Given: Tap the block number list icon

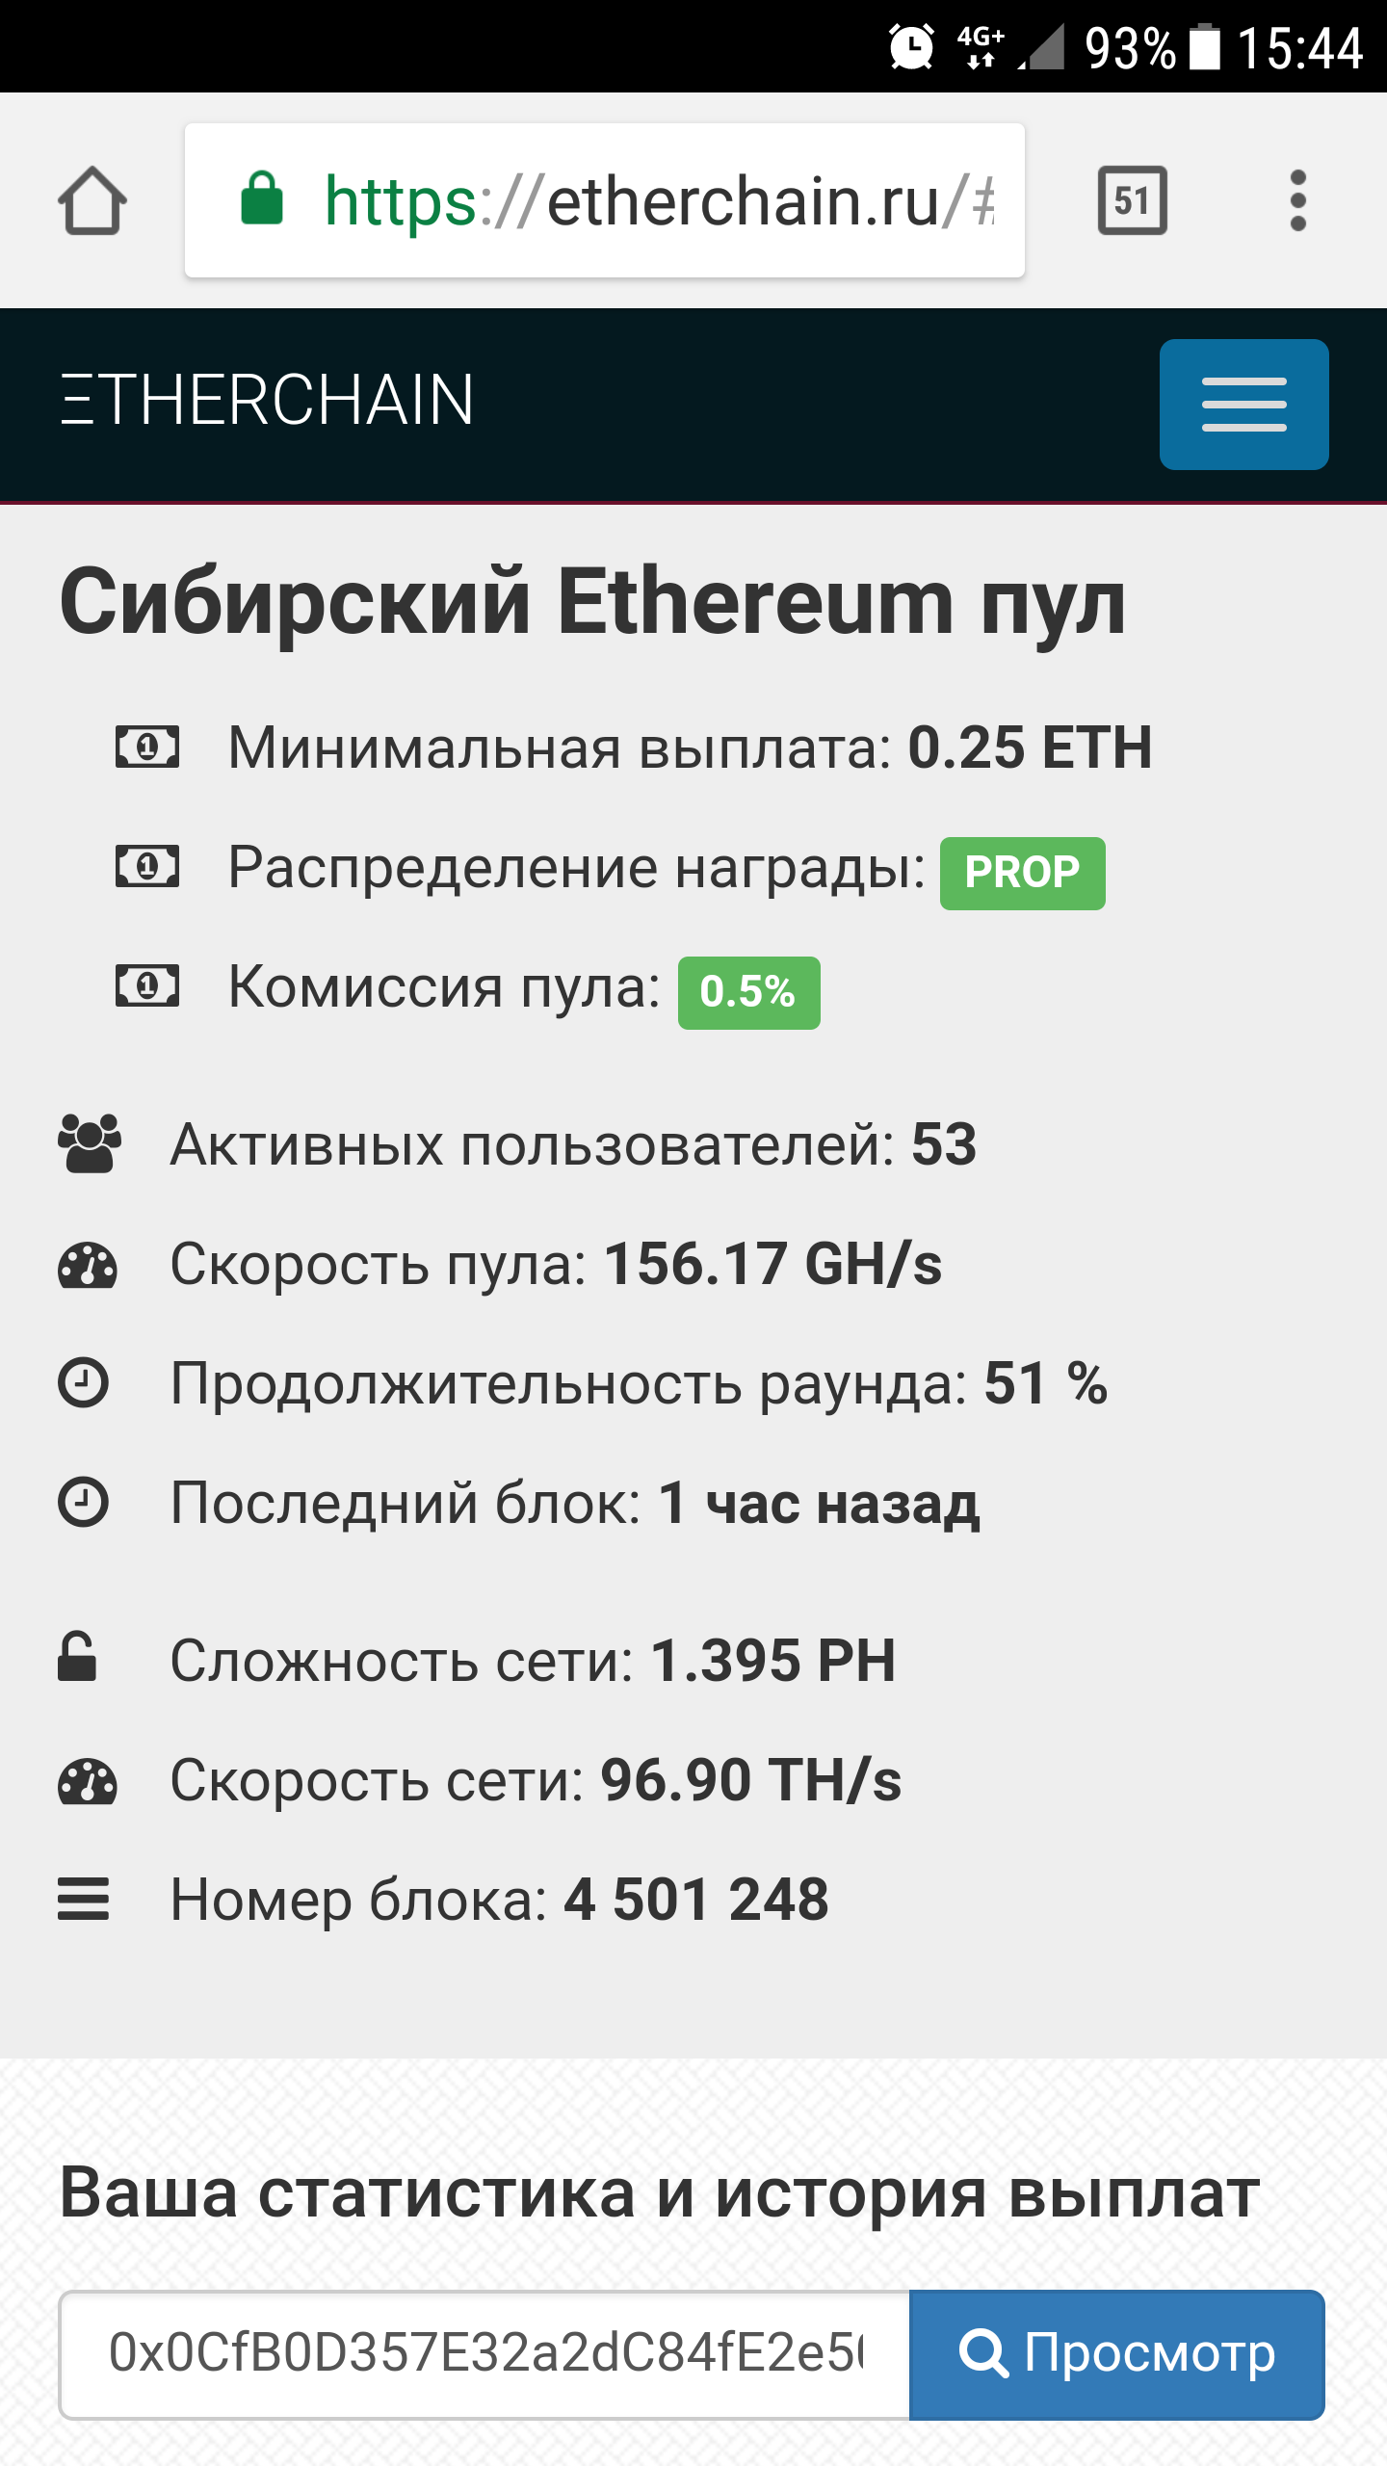Looking at the screenshot, I should (x=83, y=1900).
